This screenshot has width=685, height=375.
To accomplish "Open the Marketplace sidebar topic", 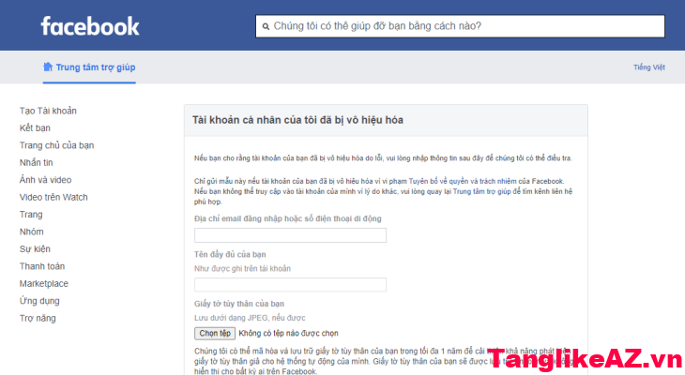I will [x=44, y=283].
